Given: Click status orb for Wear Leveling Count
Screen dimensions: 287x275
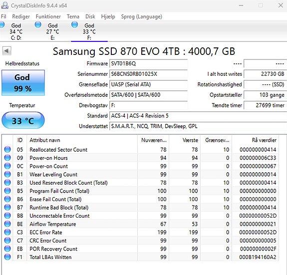Looking at the screenshot, I should click(x=7, y=174).
